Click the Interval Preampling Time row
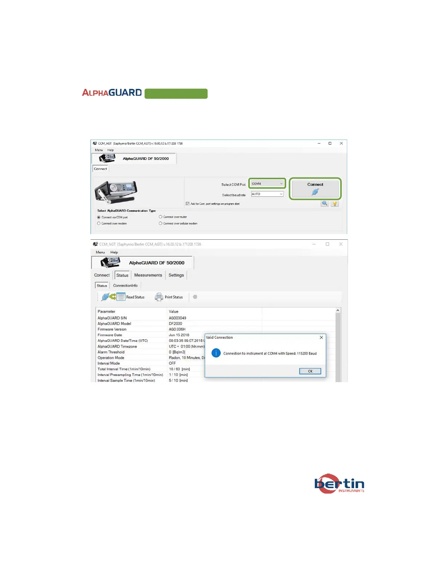The height and width of the screenshot is (577, 445). [x=150, y=374]
